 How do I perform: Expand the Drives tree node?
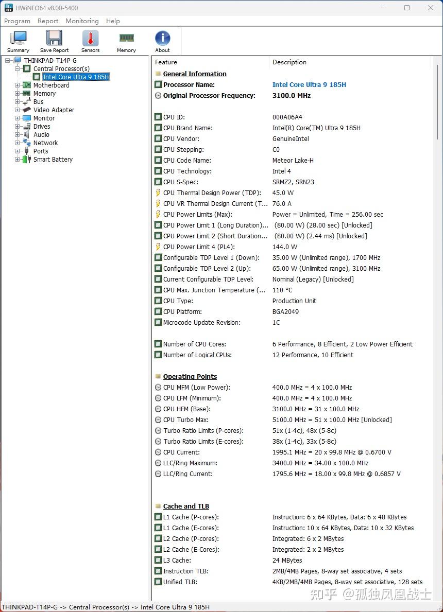(x=17, y=126)
